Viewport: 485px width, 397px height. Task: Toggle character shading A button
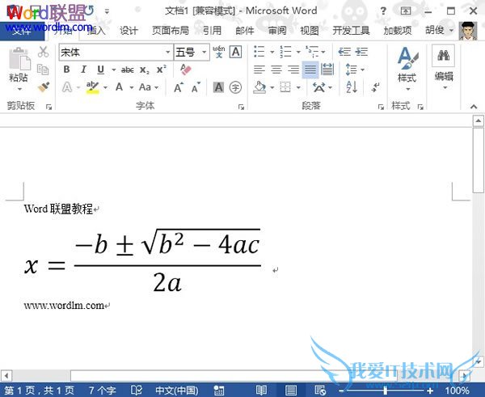coord(219,87)
